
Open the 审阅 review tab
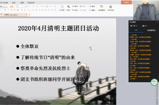(x=14, y=3)
